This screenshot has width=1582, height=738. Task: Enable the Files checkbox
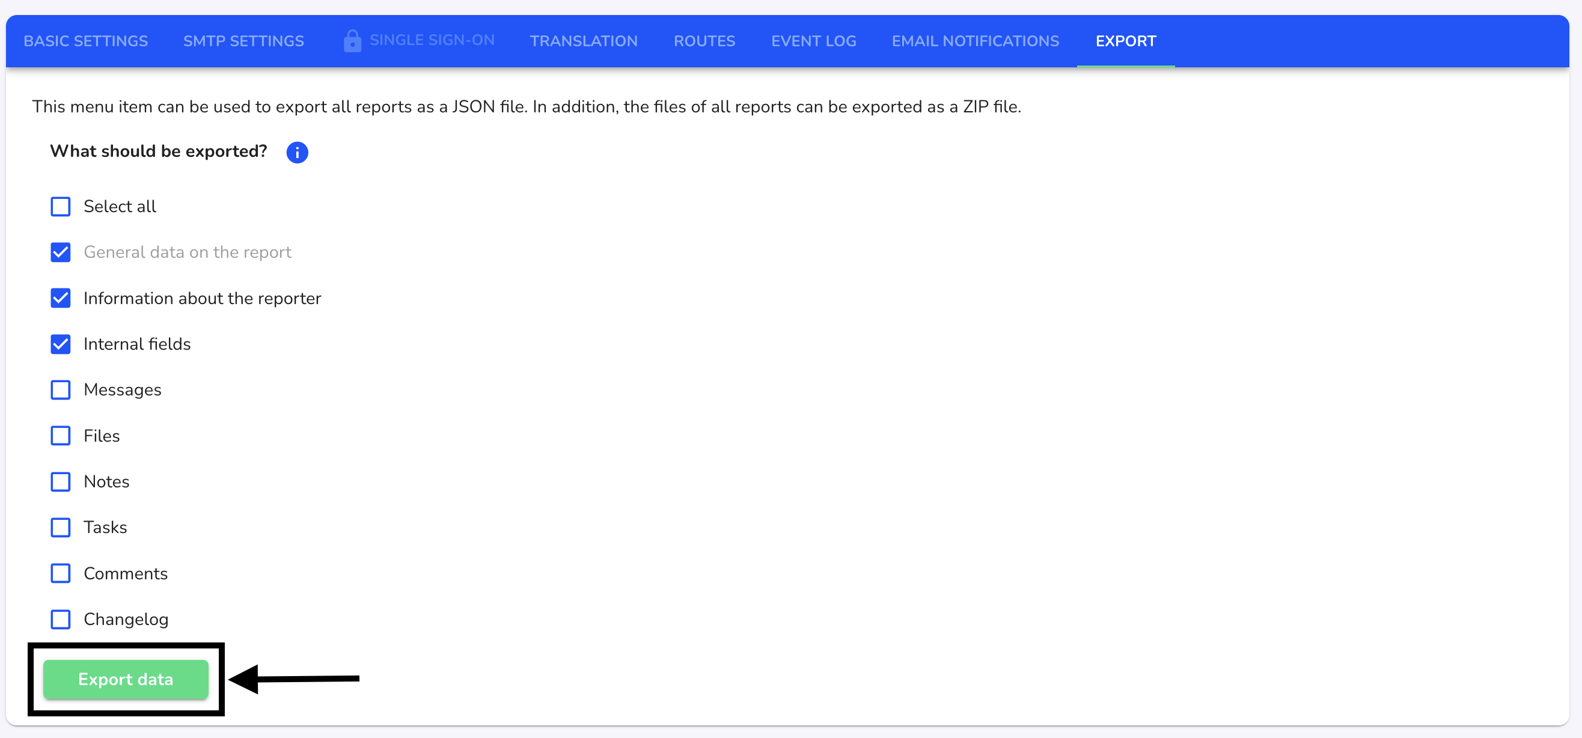click(x=60, y=436)
